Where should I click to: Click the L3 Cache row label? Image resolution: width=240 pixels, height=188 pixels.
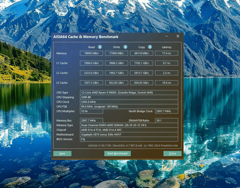[62, 83]
